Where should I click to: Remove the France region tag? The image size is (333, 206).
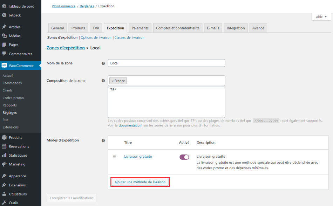(x=113, y=81)
